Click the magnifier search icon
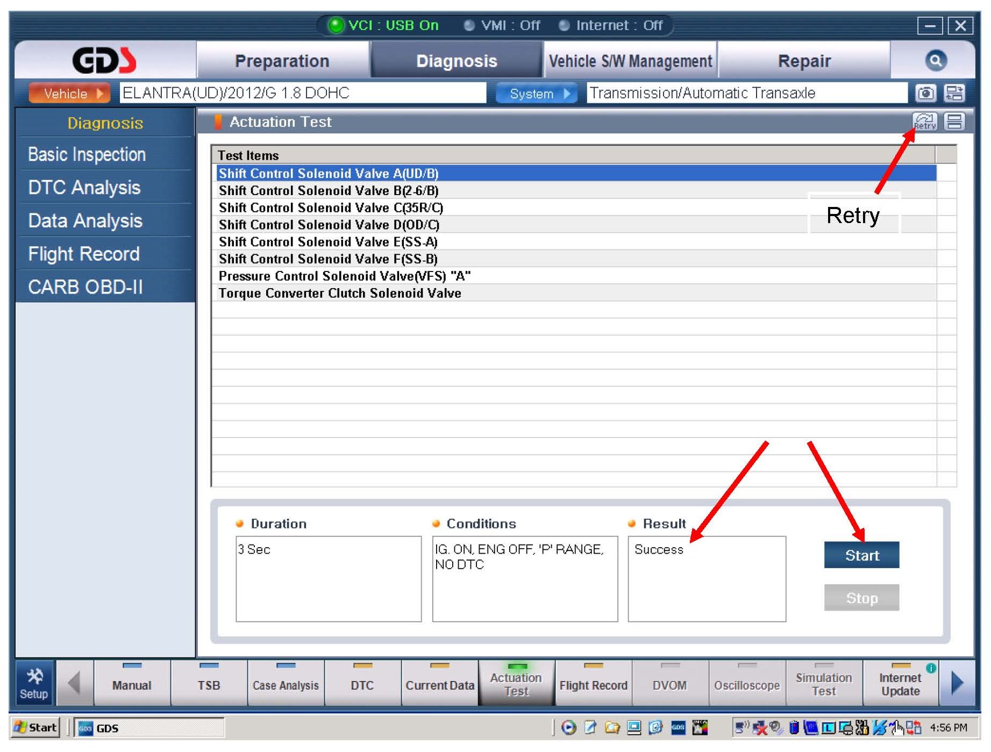Viewport: 991px width, 752px height. click(935, 60)
